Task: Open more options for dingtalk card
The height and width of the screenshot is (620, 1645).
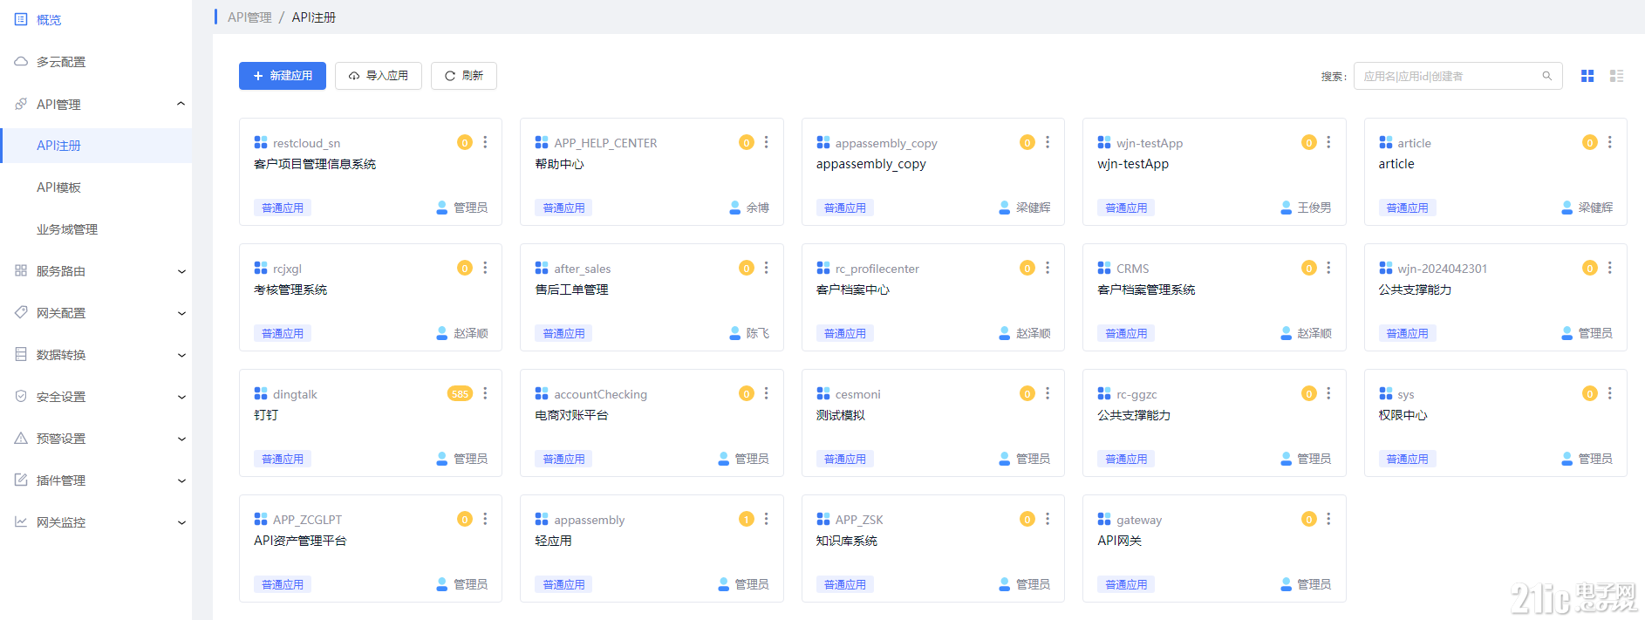Action: click(x=485, y=393)
